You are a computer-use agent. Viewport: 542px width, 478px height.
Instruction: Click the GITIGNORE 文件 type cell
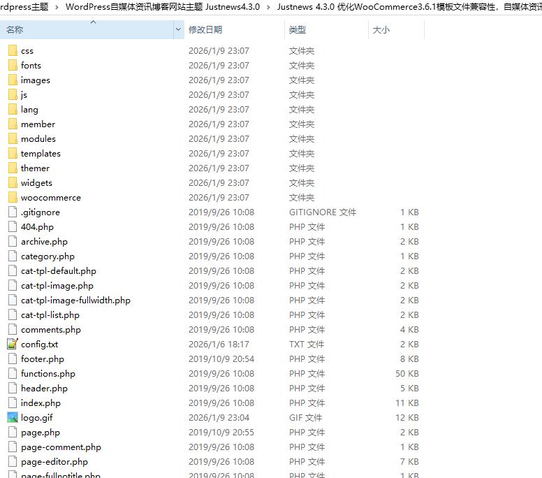pos(323,212)
